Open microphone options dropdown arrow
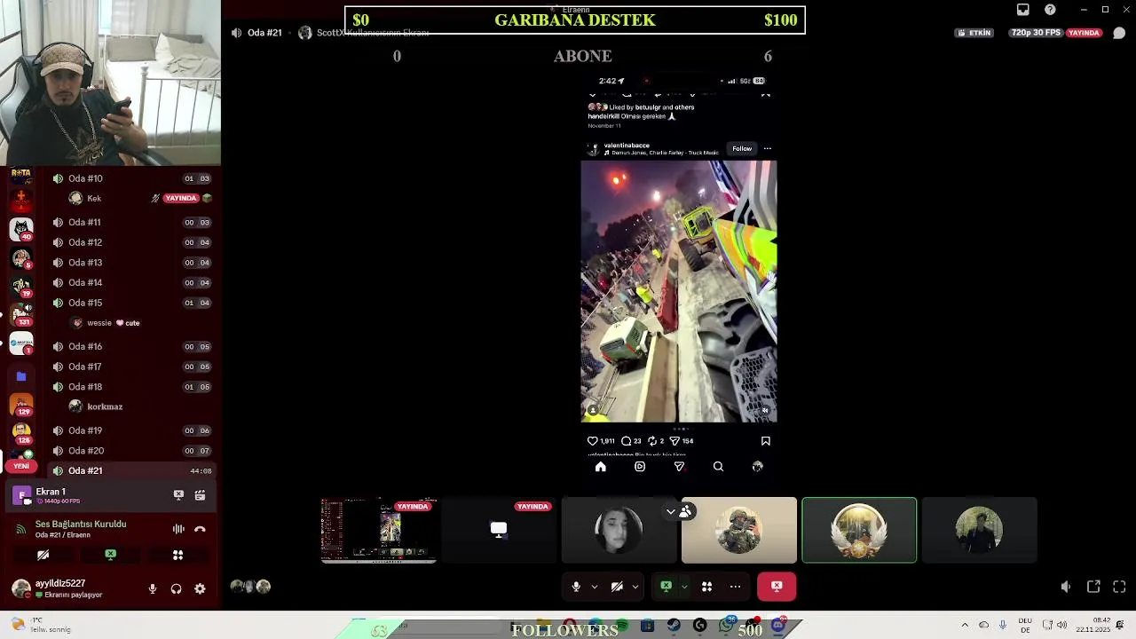Image resolution: width=1136 pixels, height=639 pixels. [x=594, y=587]
